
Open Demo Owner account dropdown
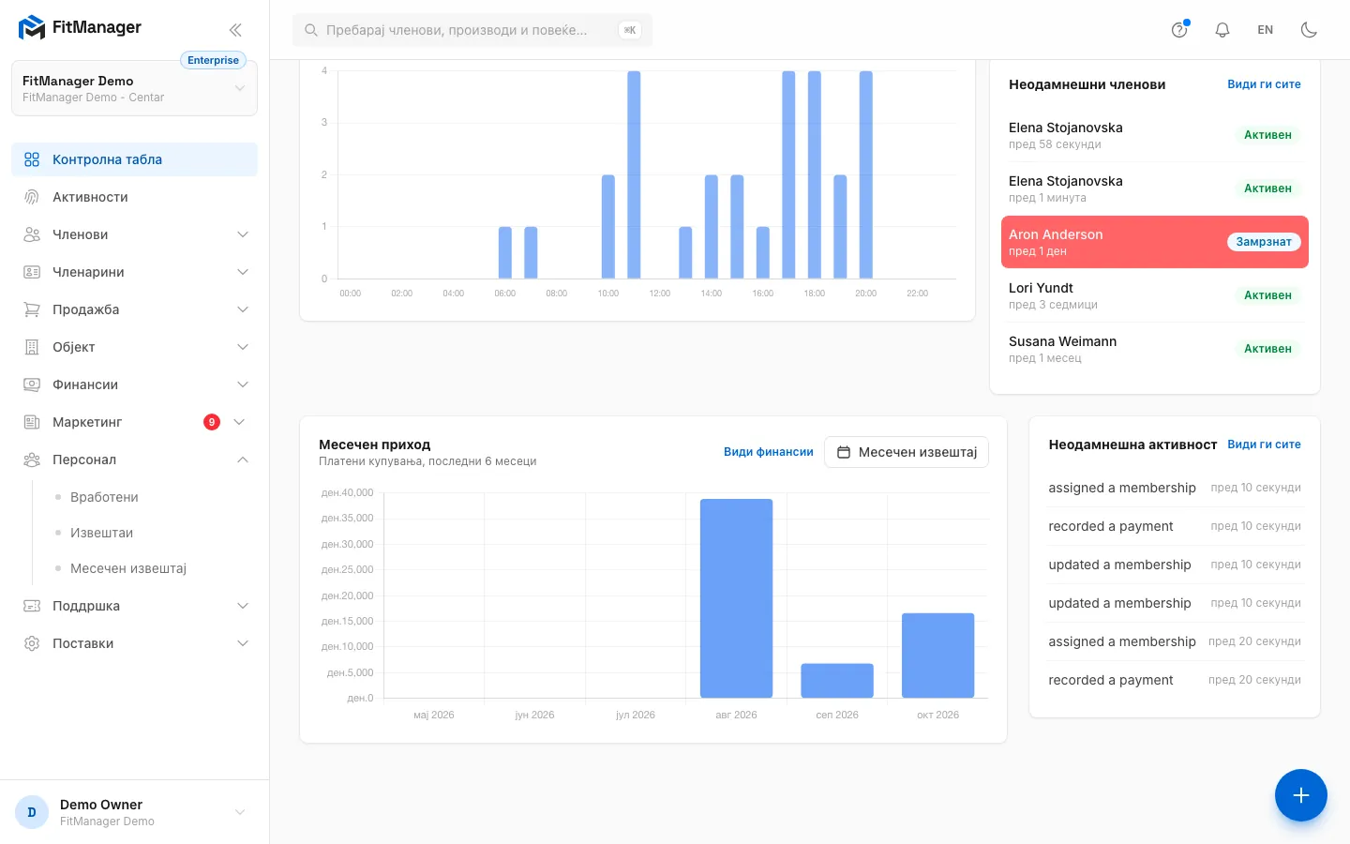(134, 812)
